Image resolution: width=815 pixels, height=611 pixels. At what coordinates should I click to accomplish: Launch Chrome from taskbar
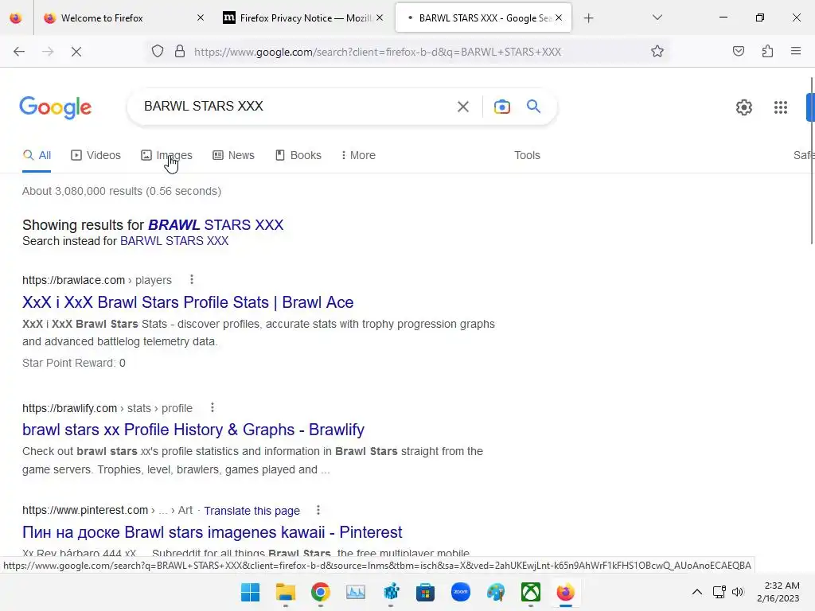[320, 592]
